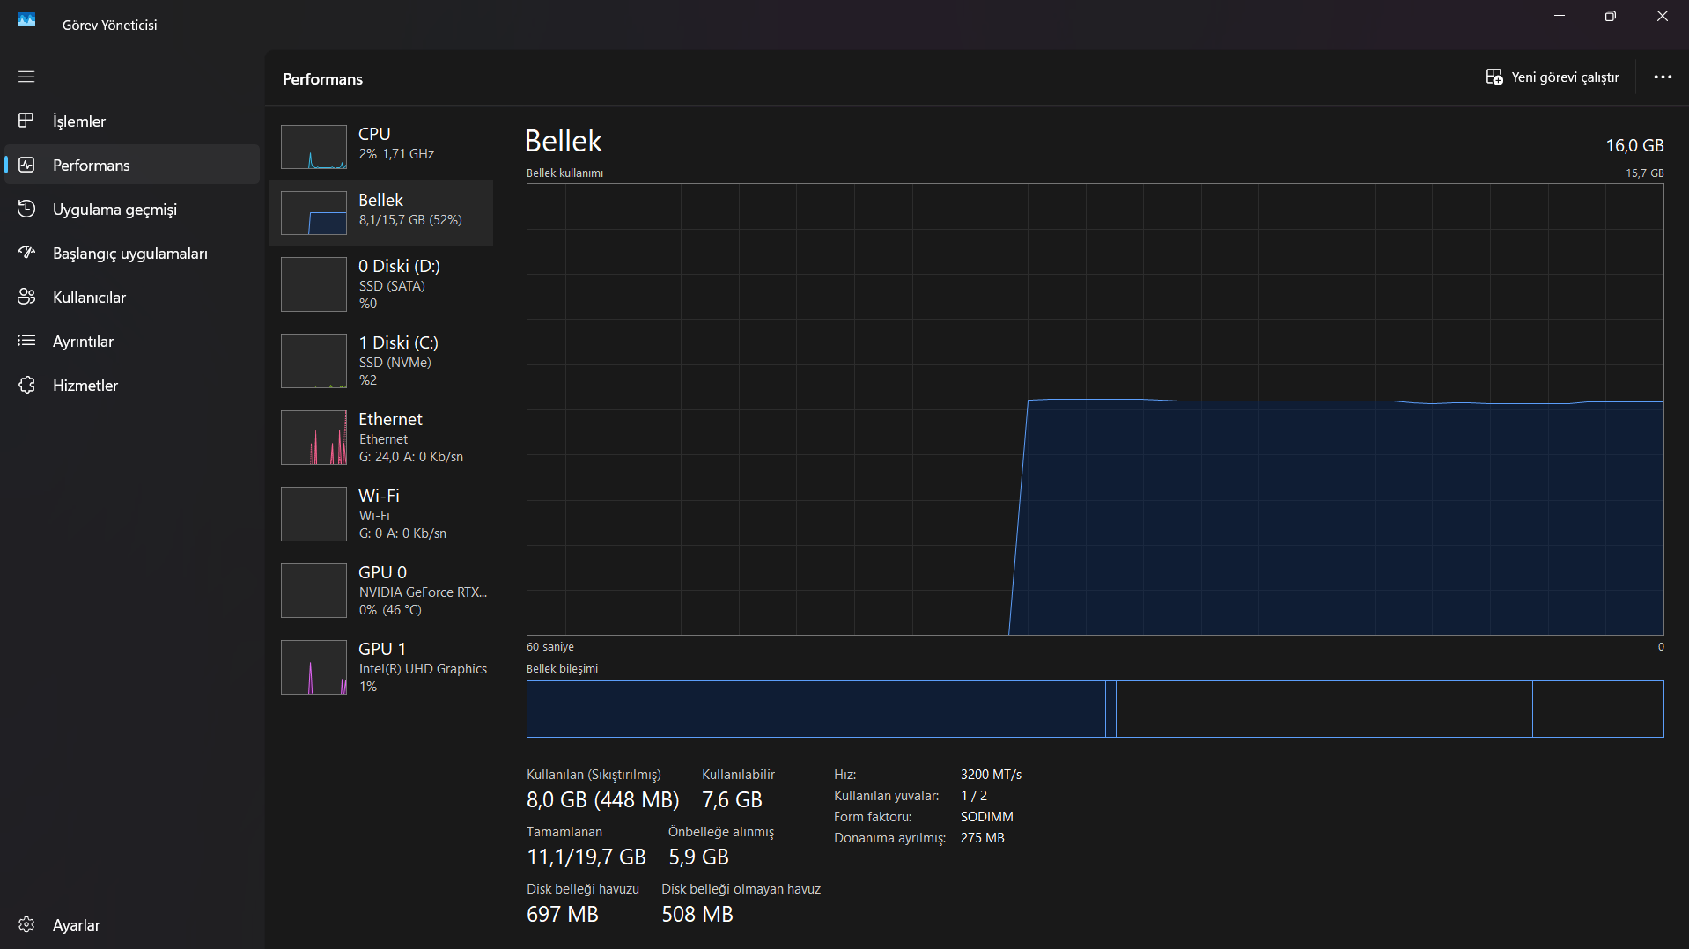Screen dimensions: 1689x949
Task: Show GPU 1 Intel UHD Graphics details
Action: tap(381, 667)
